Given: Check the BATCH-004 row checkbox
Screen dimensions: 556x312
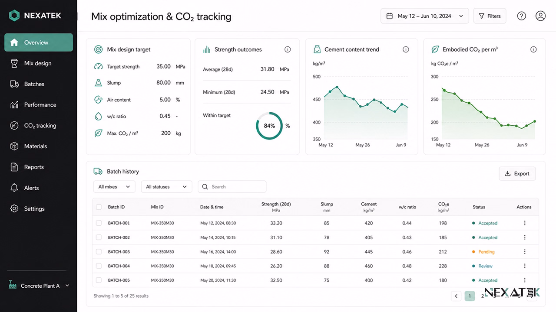Looking at the screenshot, I should pos(99,266).
